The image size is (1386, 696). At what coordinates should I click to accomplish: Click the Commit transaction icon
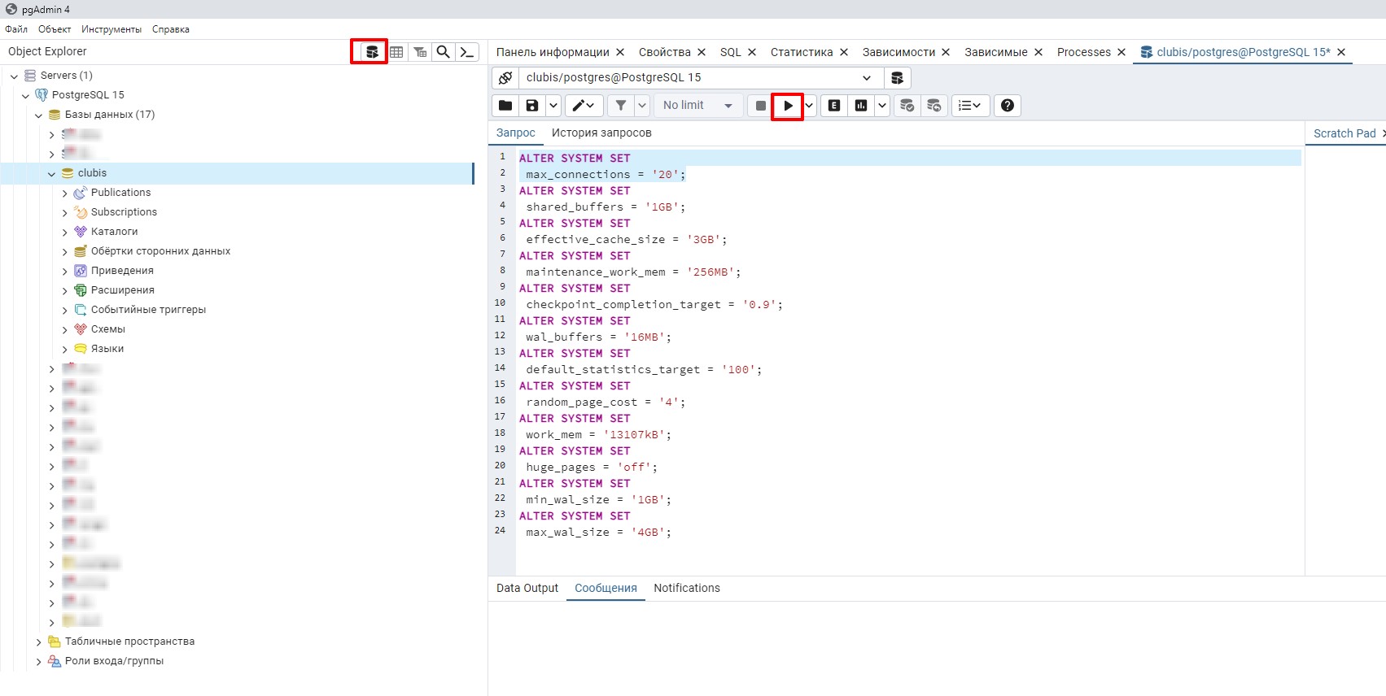(907, 106)
